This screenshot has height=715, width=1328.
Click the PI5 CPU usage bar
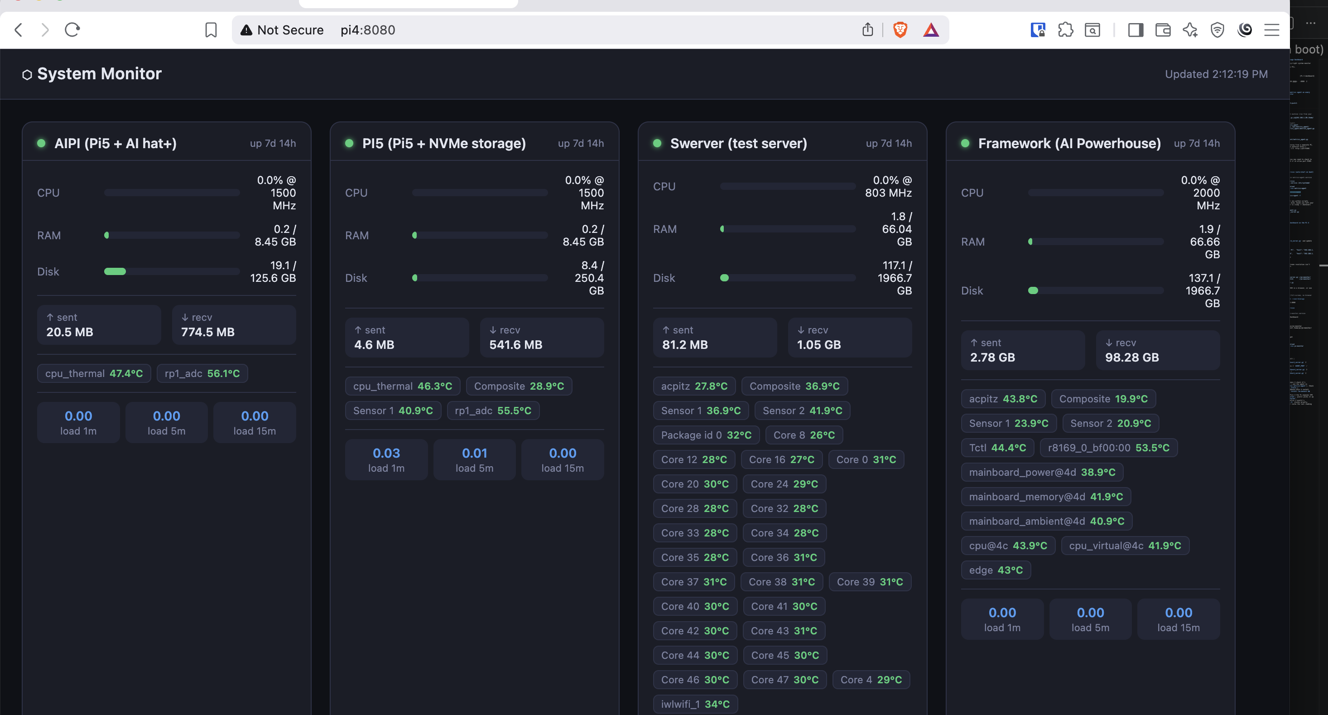coord(480,193)
